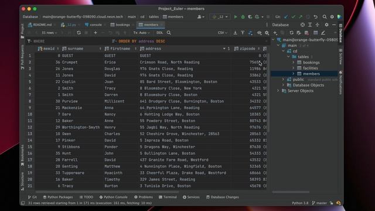The image size is (375, 211).
Task: Toggle the Project tool window
Action: coord(22,31)
